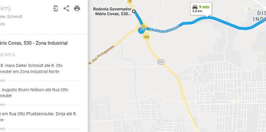Click the green park icon near top right
The height and width of the screenshot is (132, 266).
tap(249, 9)
